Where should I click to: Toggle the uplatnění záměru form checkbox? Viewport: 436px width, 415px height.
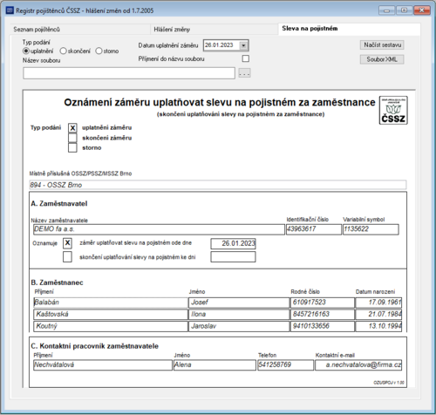click(x=72, y=128)
